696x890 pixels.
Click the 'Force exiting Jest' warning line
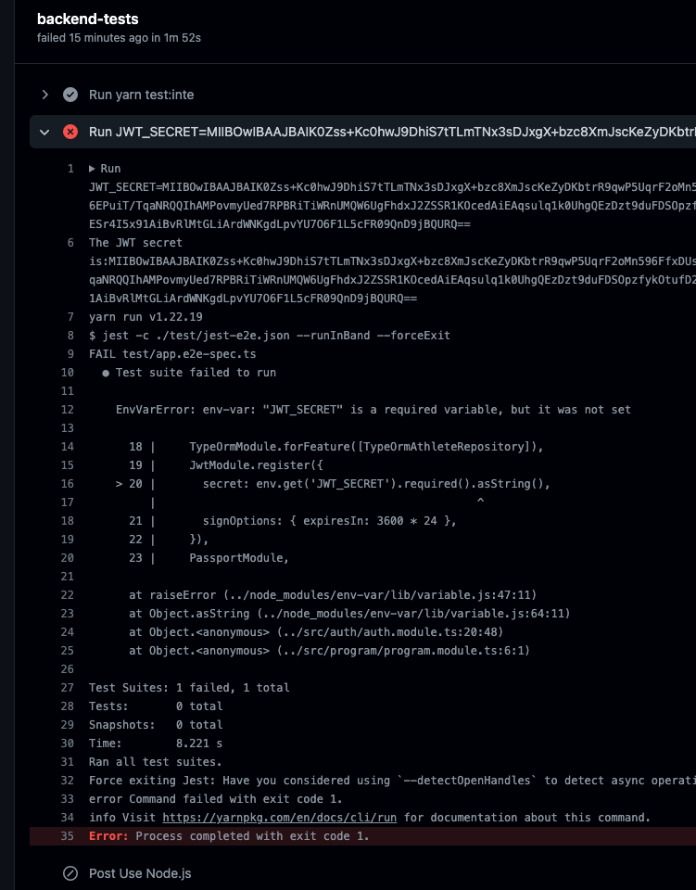[391, 781]
